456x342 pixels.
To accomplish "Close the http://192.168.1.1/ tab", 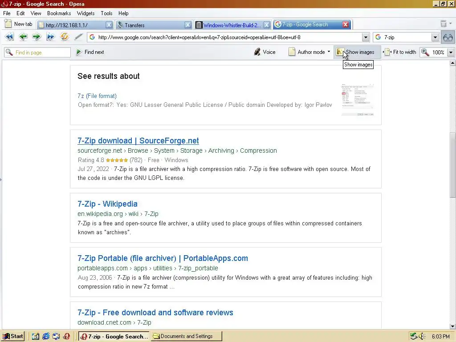I will click(x=109, y=25).
